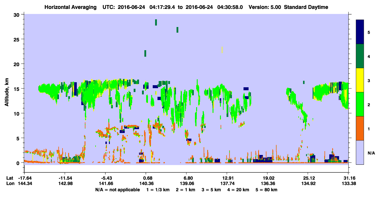387x198 pixels.
Task: Click the color bar label '4'
Action: point(369,56)
